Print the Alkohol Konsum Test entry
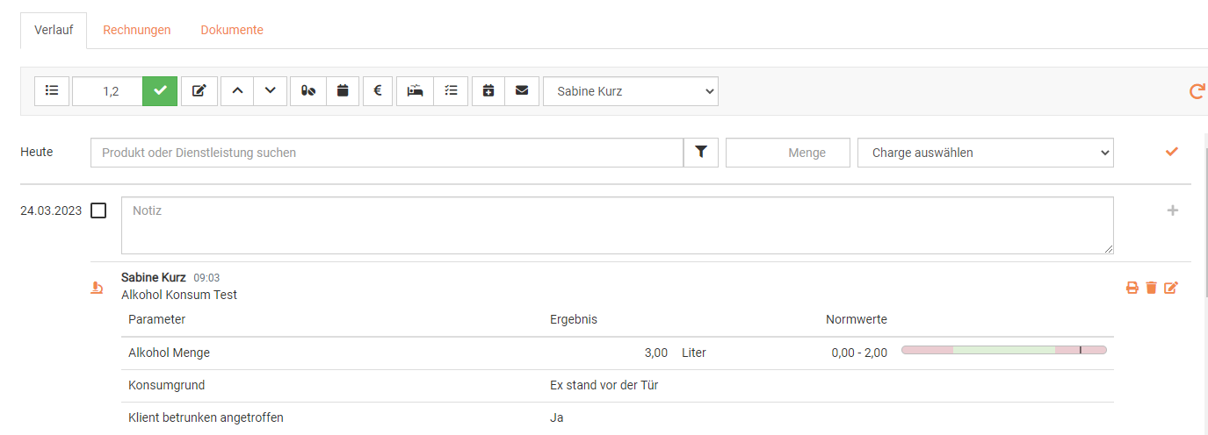 tap(1132, 288)
